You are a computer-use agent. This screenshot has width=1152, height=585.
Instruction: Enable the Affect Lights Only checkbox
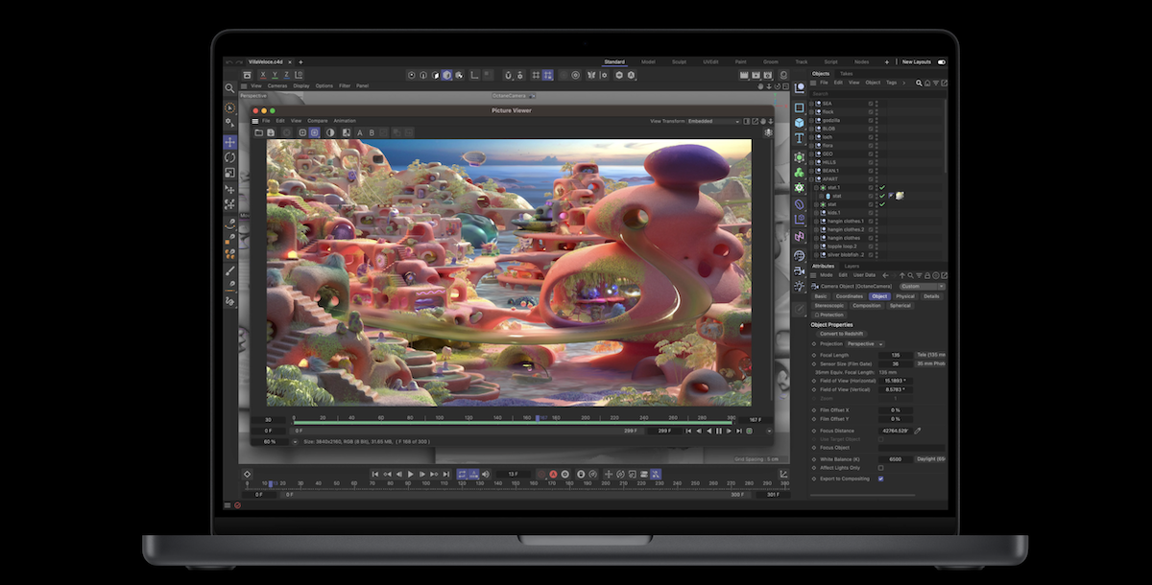point(880,468)
